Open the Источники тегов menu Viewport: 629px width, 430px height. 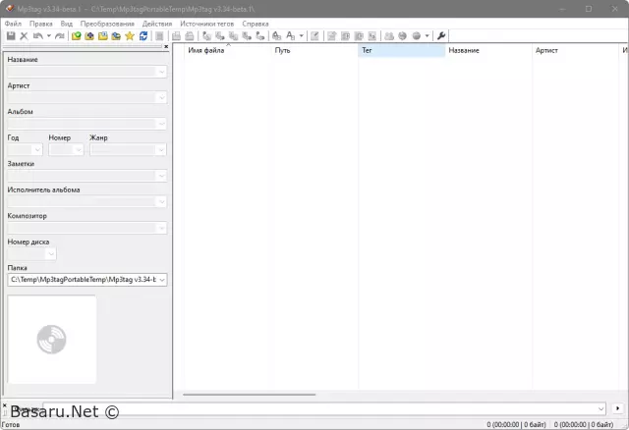[x=206, y=24]
